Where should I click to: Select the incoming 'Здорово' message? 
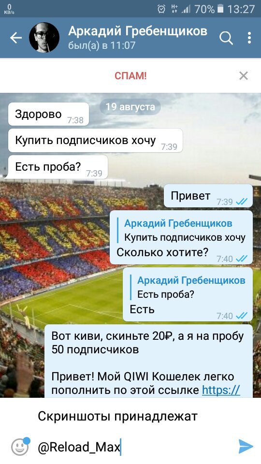[48, 114]
